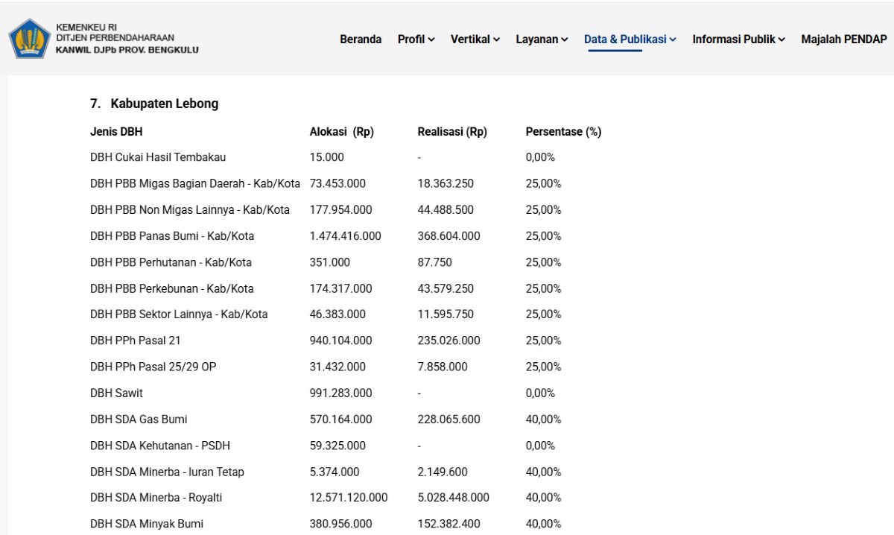The height and width of the screenshot is (535, 894).
Task: Select the DBH PBB Panas Bumi allocation value
Action: pyautogui.click(x=346, y=235)
